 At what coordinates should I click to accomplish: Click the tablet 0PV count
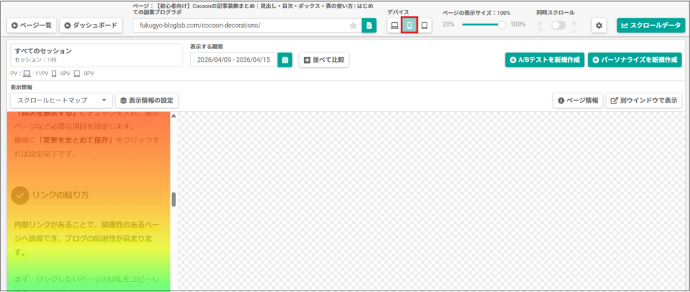(x=88, y=74)
